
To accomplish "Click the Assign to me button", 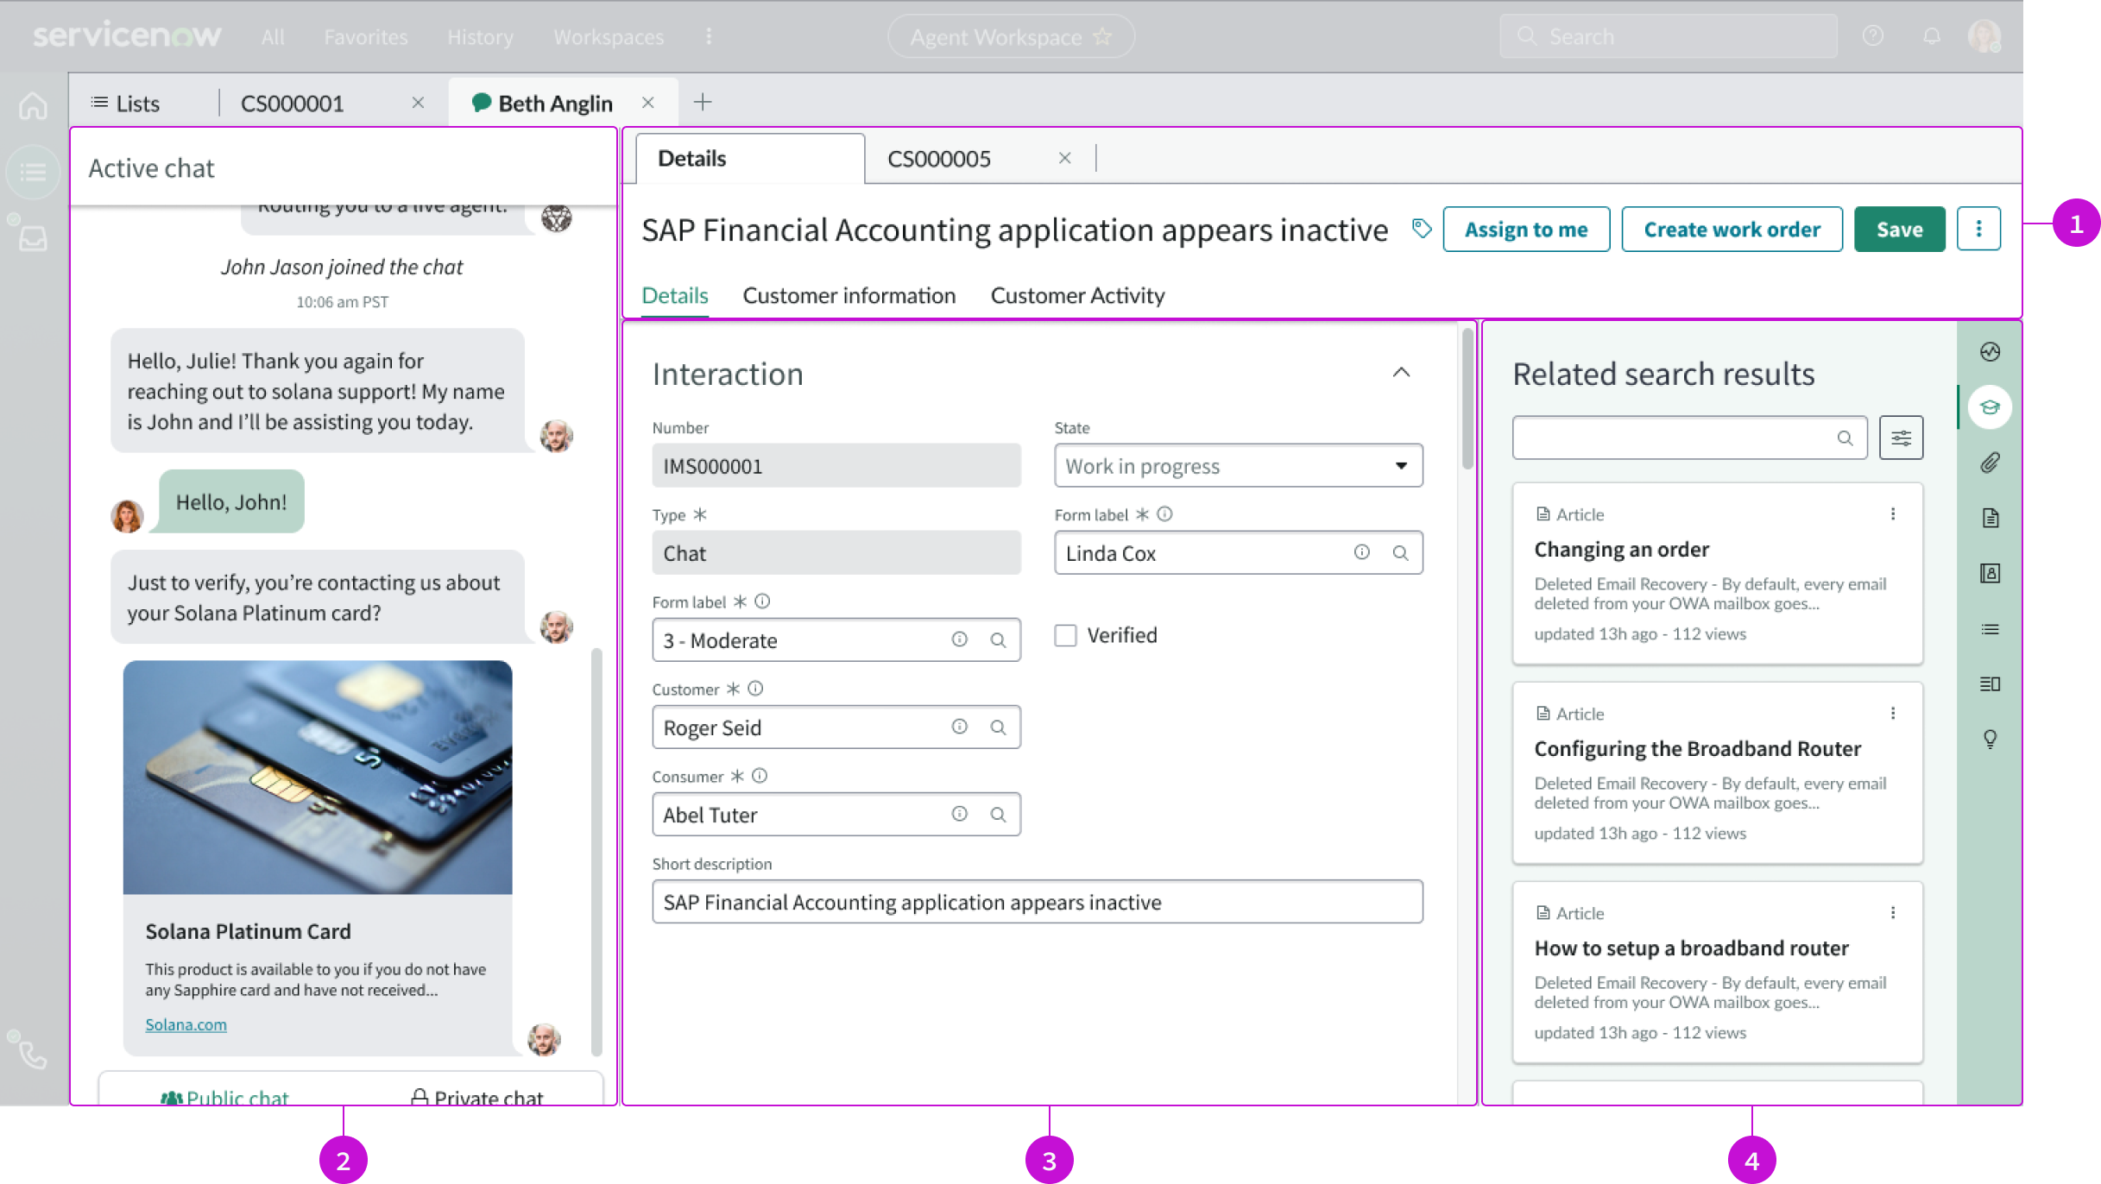I will click(x=1526, y=229).
